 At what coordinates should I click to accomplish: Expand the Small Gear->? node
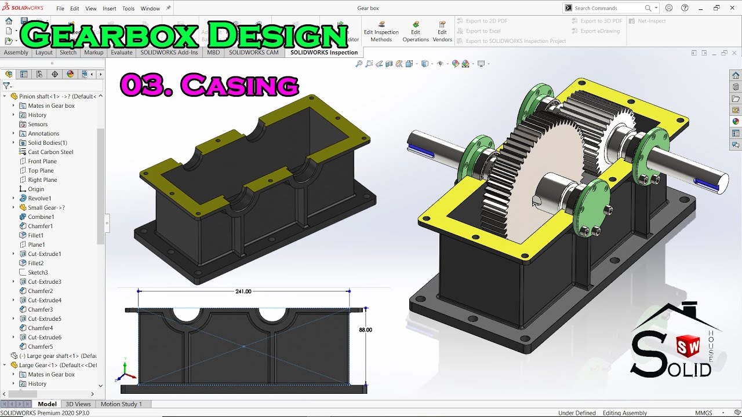click(13, 207)
